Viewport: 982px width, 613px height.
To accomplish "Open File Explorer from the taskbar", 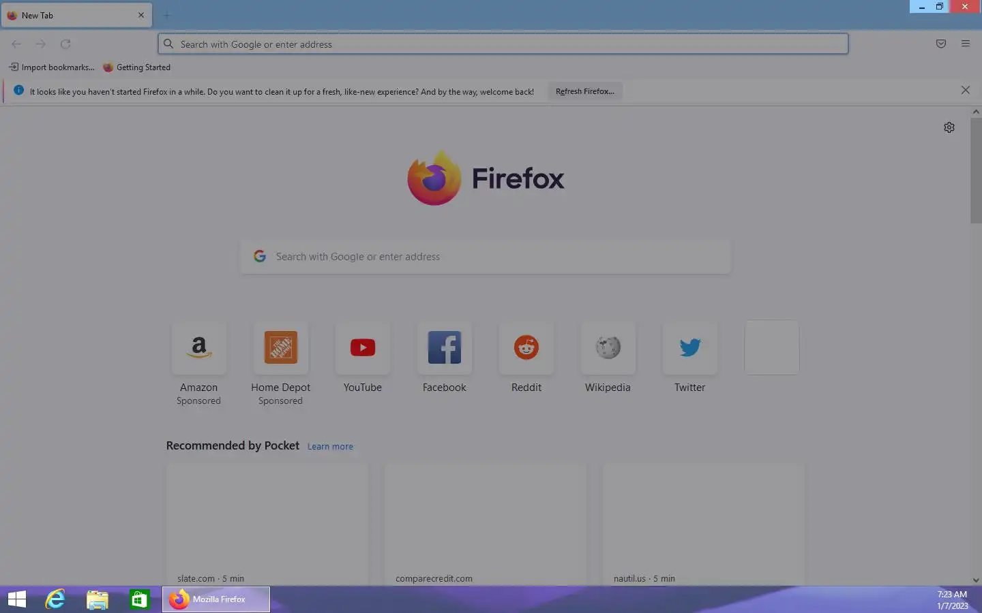I will 98,599.
